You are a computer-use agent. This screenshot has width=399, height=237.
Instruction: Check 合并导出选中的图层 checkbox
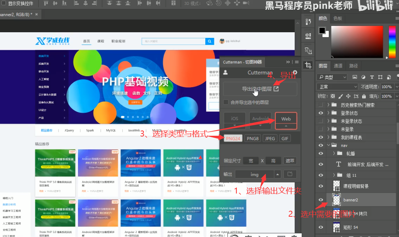pos(226,102)
